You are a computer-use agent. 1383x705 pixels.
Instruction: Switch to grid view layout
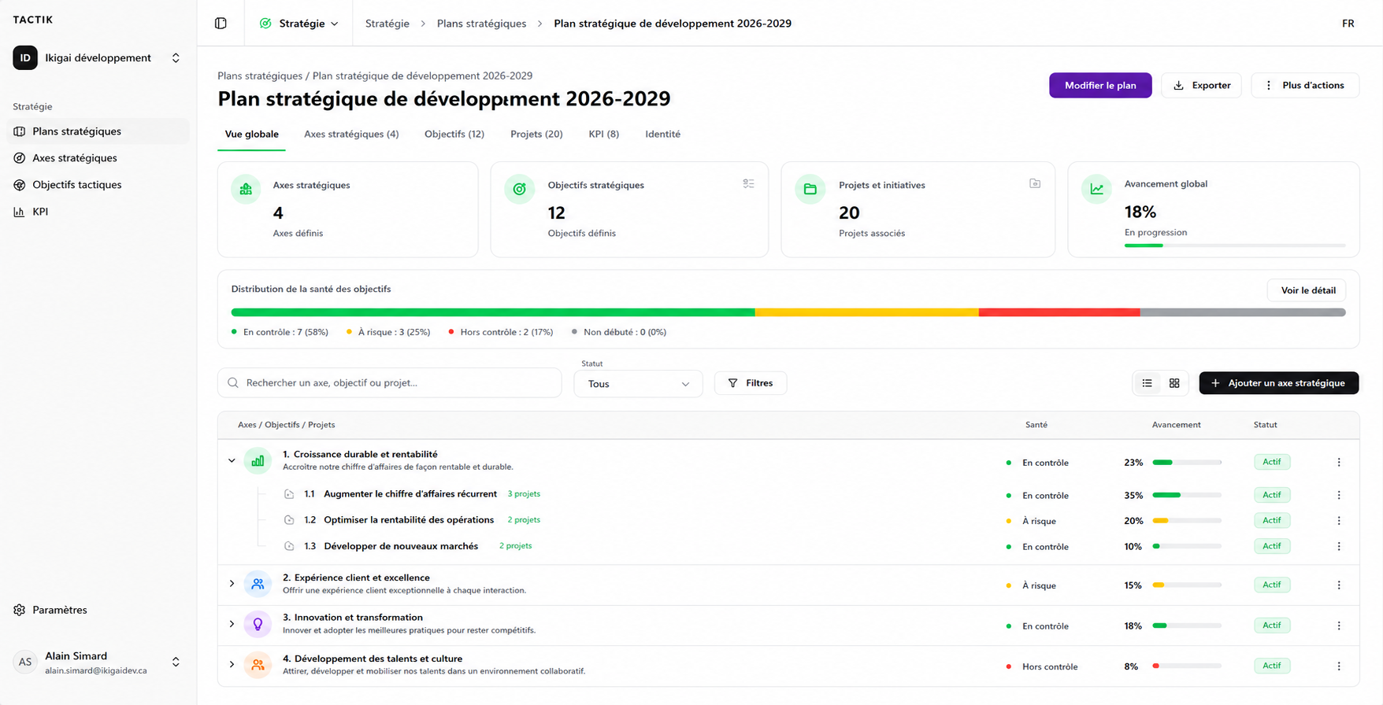[1174, 383]
